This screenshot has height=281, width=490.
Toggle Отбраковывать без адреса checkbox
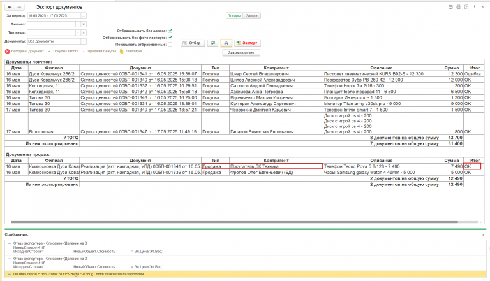tap(170, 31)
